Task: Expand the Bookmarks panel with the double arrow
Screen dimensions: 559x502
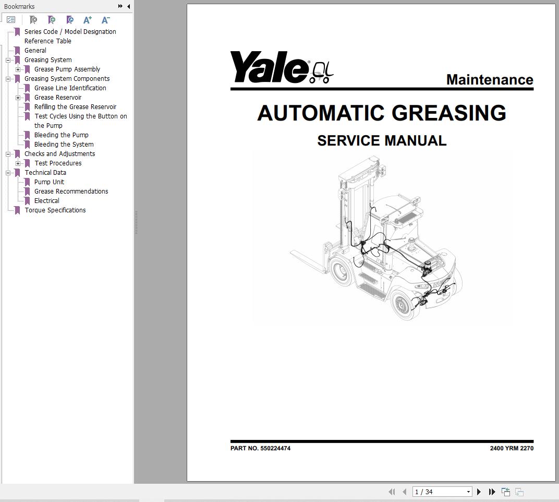Action: point(120,6)
